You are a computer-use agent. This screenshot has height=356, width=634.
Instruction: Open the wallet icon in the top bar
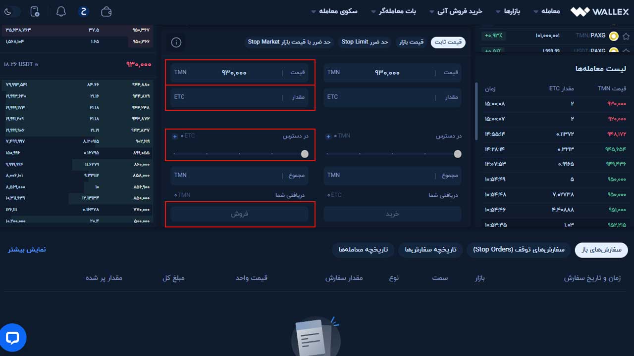pyautogui.click(x=106, y=11)
